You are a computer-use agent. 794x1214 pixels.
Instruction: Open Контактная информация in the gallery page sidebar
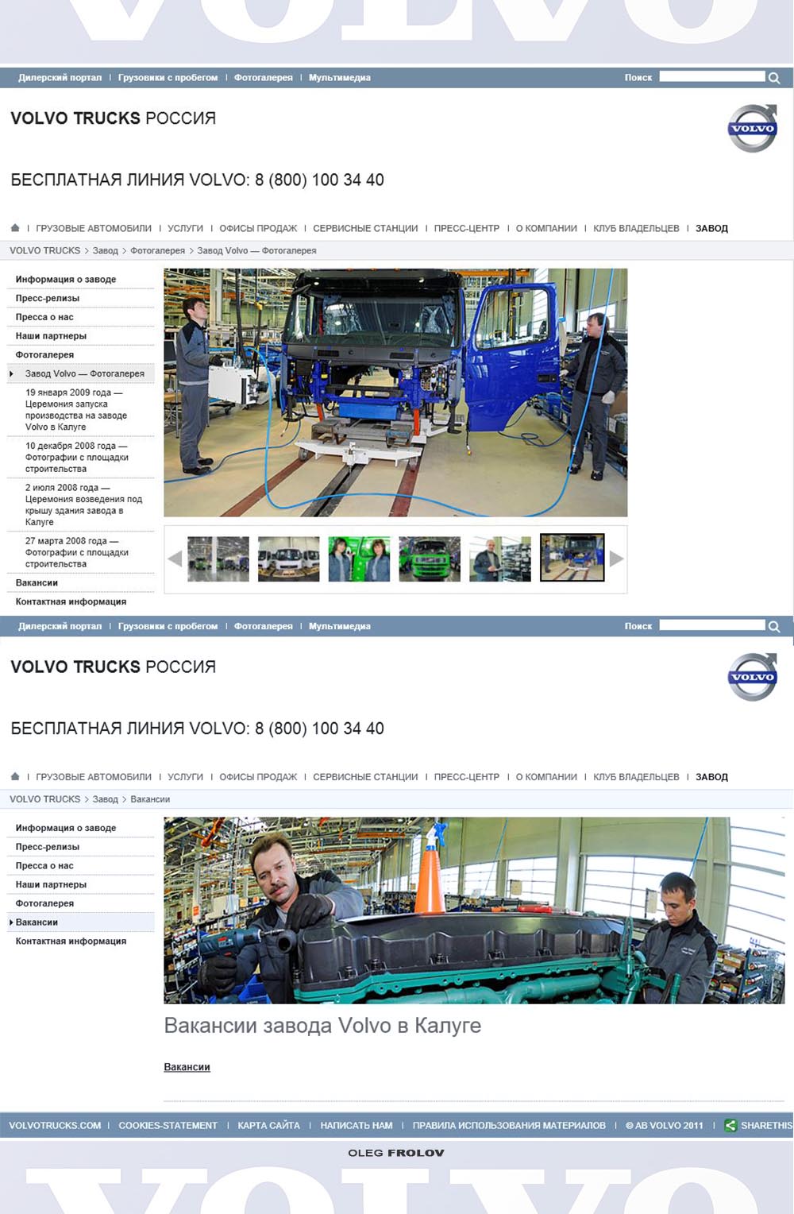71,601
